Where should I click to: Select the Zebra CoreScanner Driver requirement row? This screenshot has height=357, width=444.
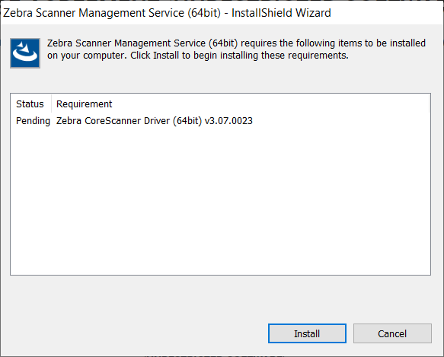pos(221,121)
